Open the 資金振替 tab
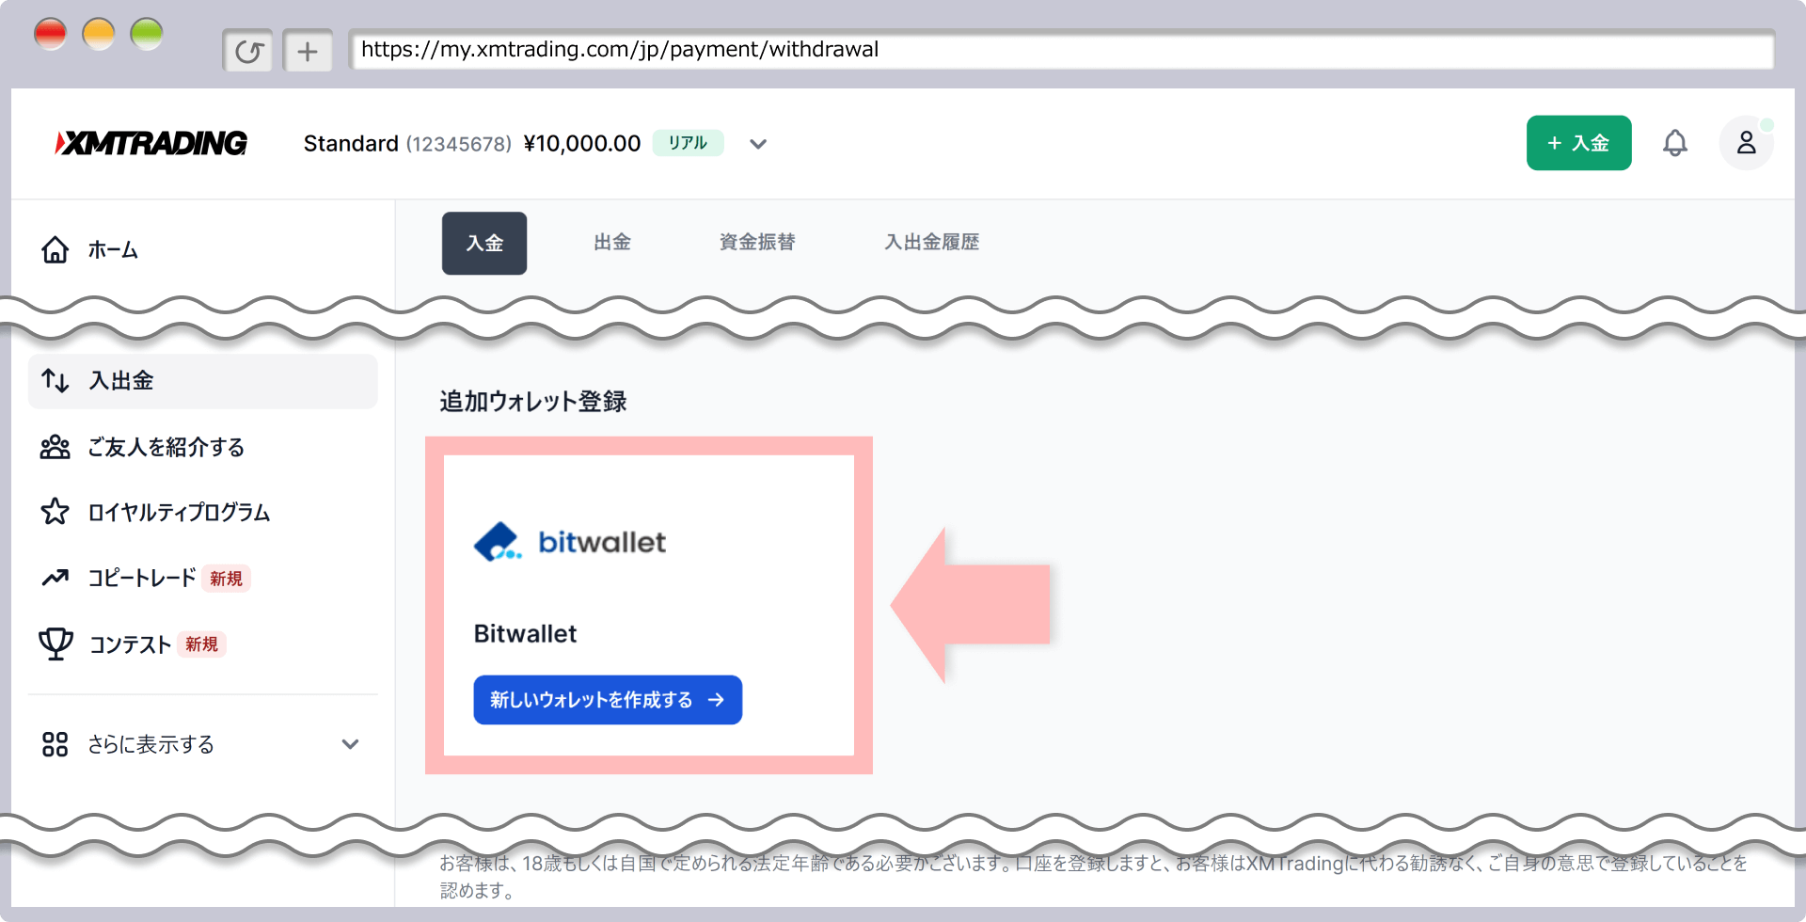This screenshot has width=1806, height=922. click(x=757, y=243)
